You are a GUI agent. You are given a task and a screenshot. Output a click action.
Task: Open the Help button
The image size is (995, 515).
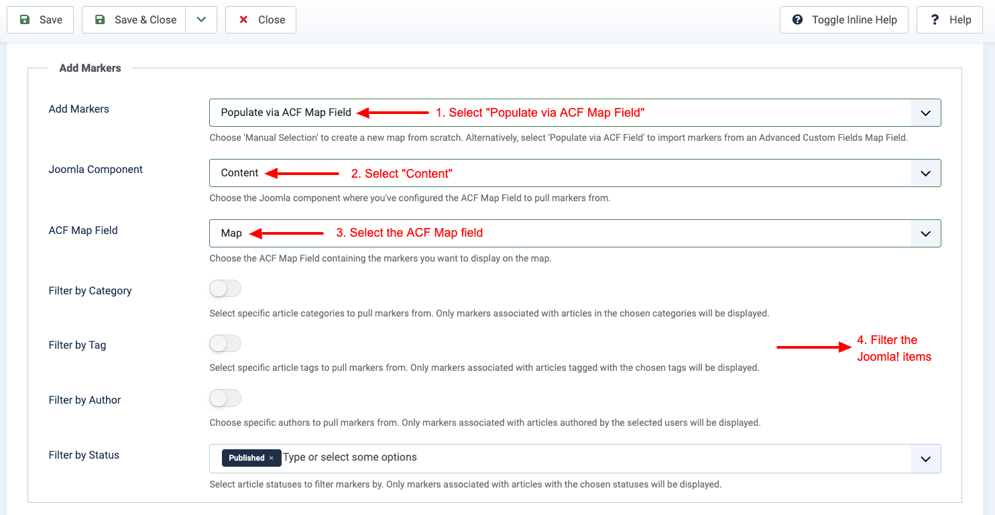[950, 19]
